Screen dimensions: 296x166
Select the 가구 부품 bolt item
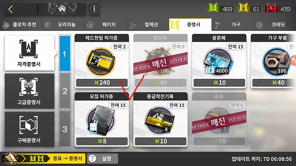[276, 61]
